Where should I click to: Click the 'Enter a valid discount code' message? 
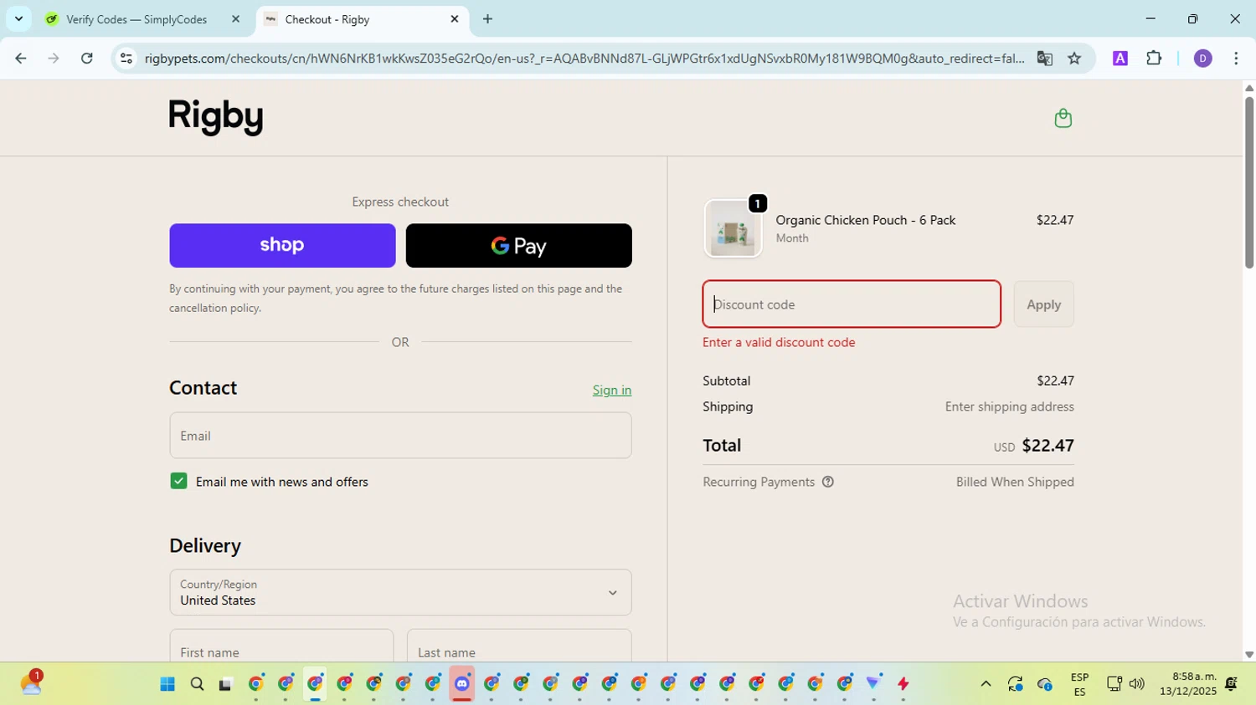coord(779,342)
